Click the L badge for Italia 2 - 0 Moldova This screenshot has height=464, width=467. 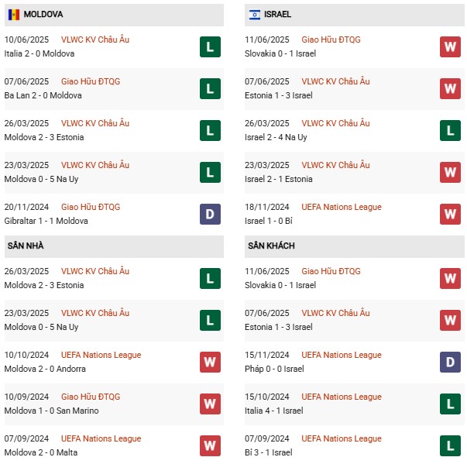210,47
